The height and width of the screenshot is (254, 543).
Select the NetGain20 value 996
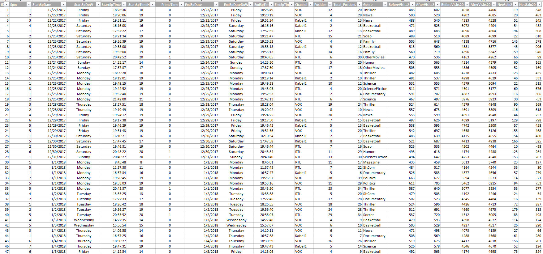530,47
